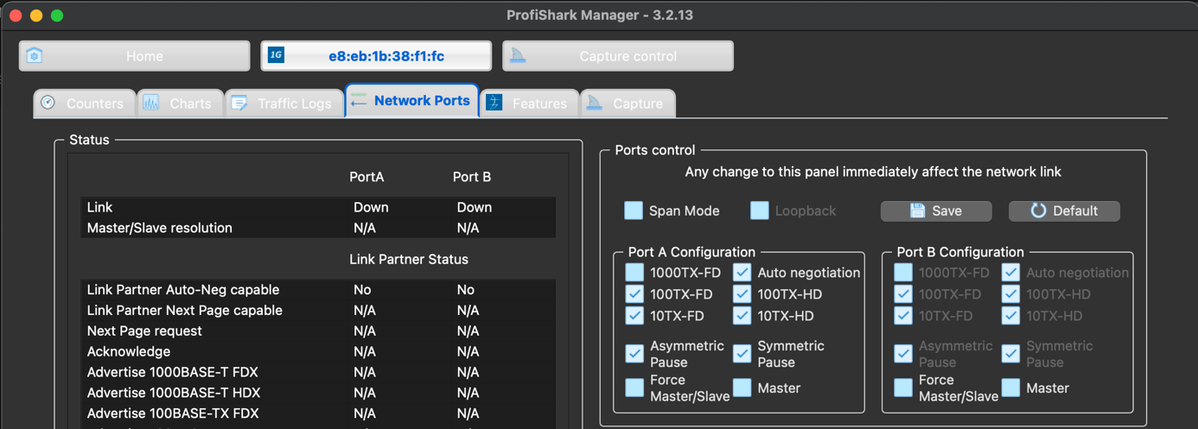1198x429 pixels.
Task: Click the Acknowledge row label
Action: coord(129,351)
